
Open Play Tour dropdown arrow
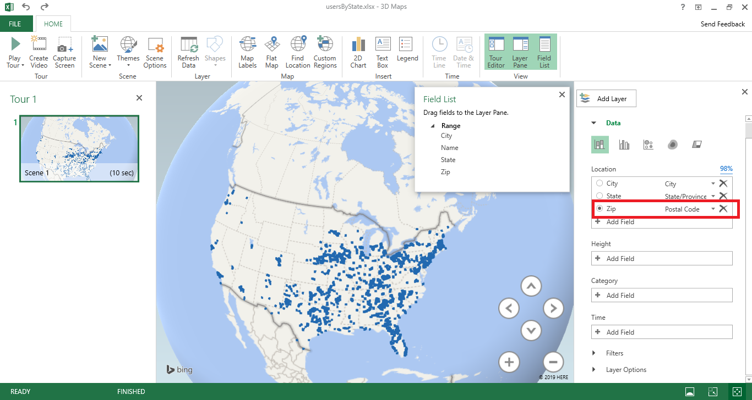click(x=23, y=65)
